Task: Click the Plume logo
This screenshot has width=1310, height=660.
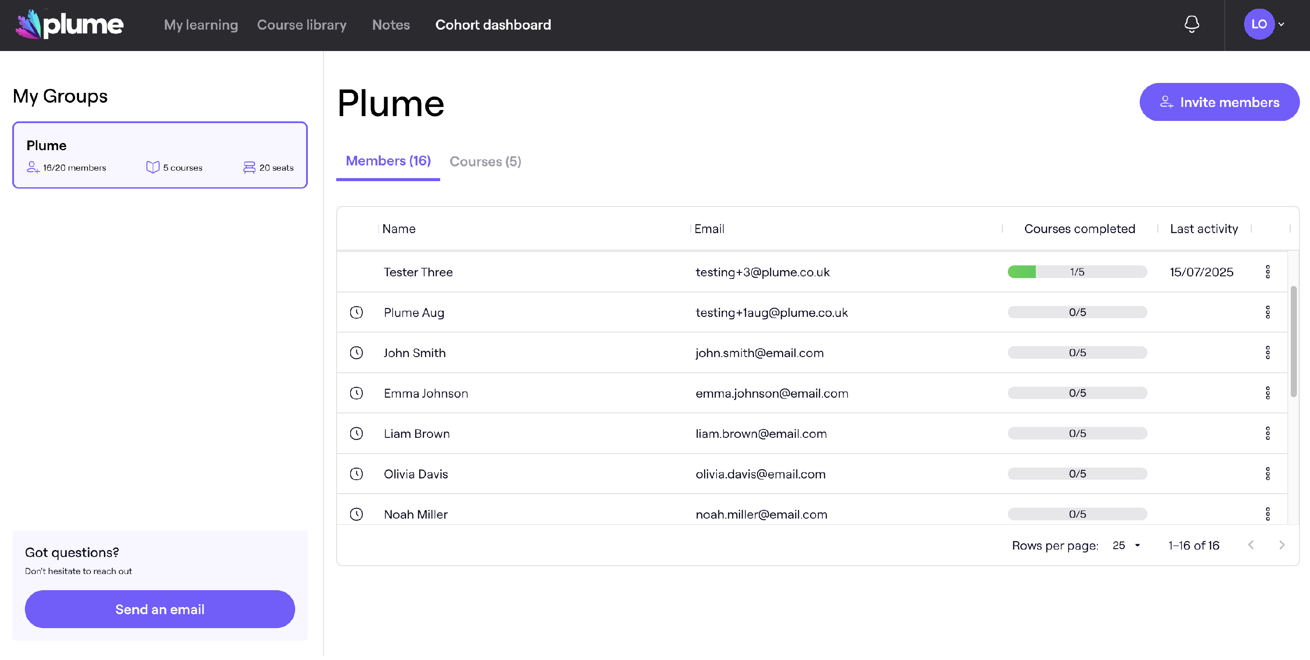Action: point(70,24)
